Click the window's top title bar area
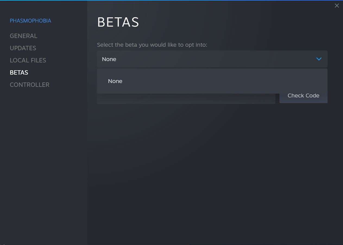 click(x=190, y=5)
